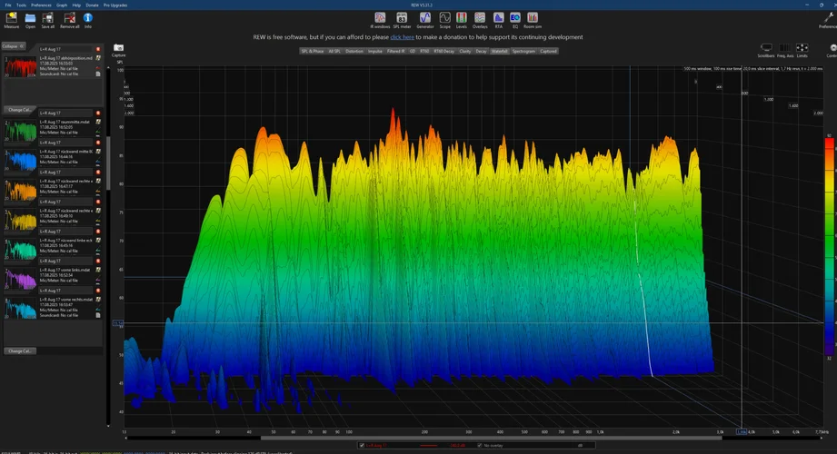This screenshot has height=454, width=837.
Task: Open the SPL meter tool
Action: click(401, 19)
